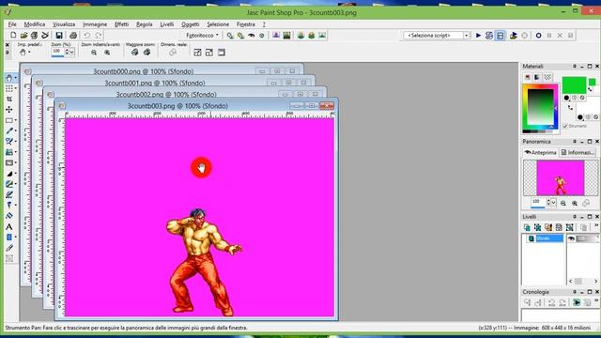This screenshot has height=338, width=601.
Task: Create a new image with toolbar icon
Action: (13, 36)
